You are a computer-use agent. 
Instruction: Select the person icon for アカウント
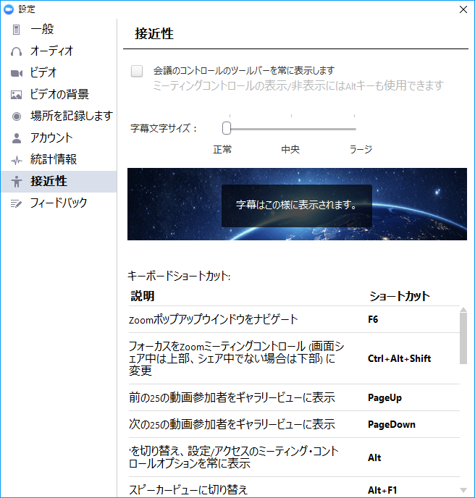[x=16, y=138]
